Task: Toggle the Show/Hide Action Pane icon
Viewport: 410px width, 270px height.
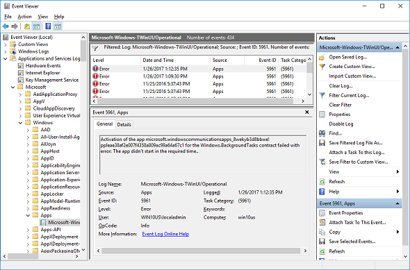Action: [x=58, y=26]
